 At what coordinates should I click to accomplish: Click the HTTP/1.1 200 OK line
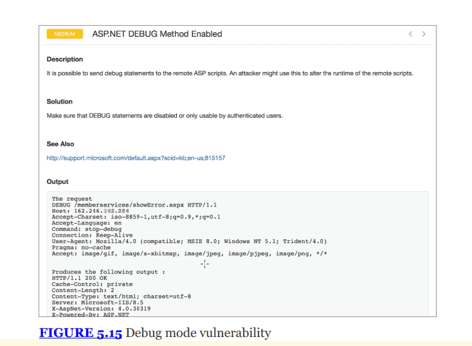[x=80, y=278]
